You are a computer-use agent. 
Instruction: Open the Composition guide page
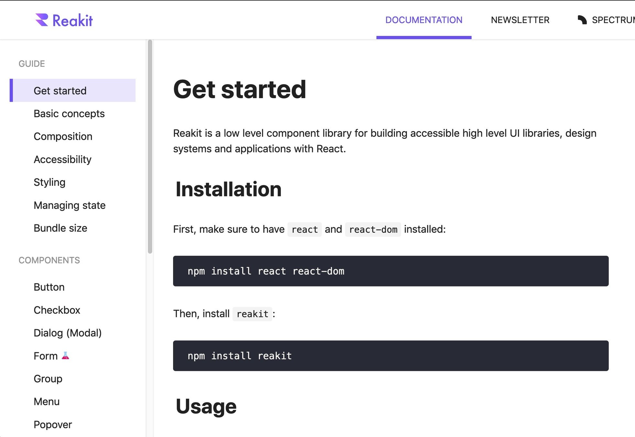63,137
